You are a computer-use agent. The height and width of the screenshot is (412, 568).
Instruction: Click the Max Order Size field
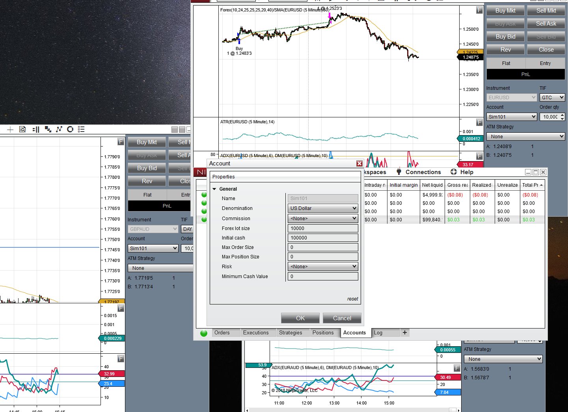[323, 247]
